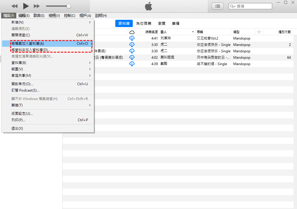Click the 搜尋 search field
Screen dimensions: 297x209
click(253, 6)
